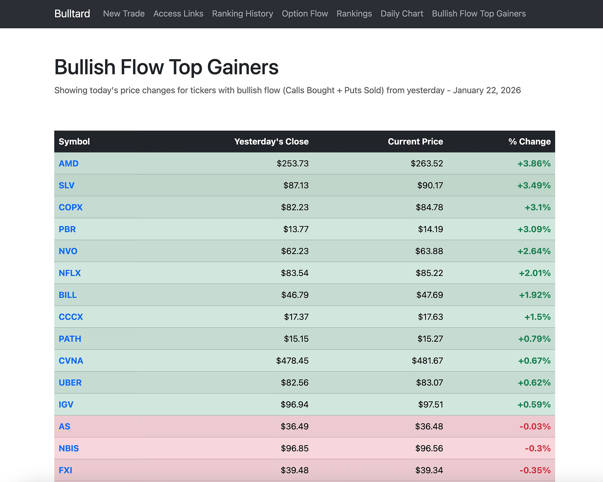Click NFLX's +2.01% change value
This screenshot has height=482, width=603.
(535, 273)
